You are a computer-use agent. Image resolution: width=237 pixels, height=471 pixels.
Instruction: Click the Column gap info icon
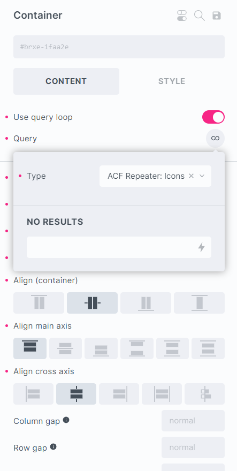[x=66, y=420]
